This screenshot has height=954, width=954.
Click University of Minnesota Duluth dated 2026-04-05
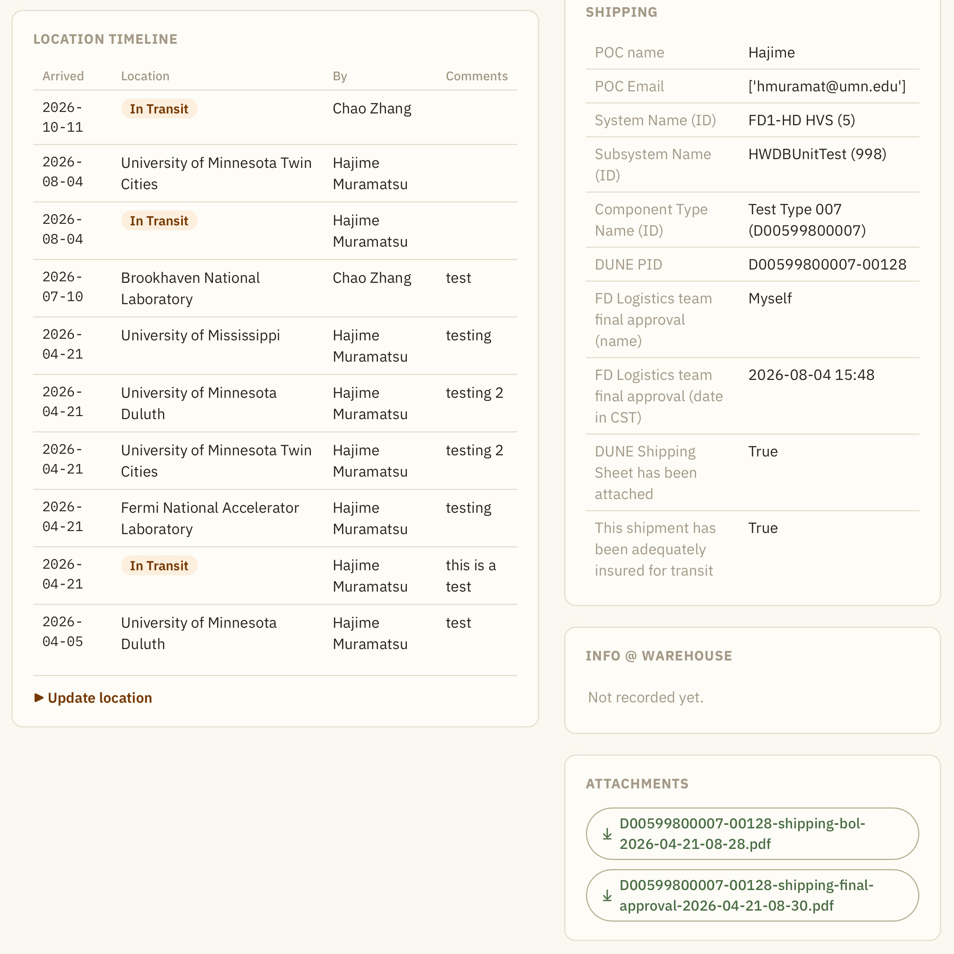click(199, 633)
